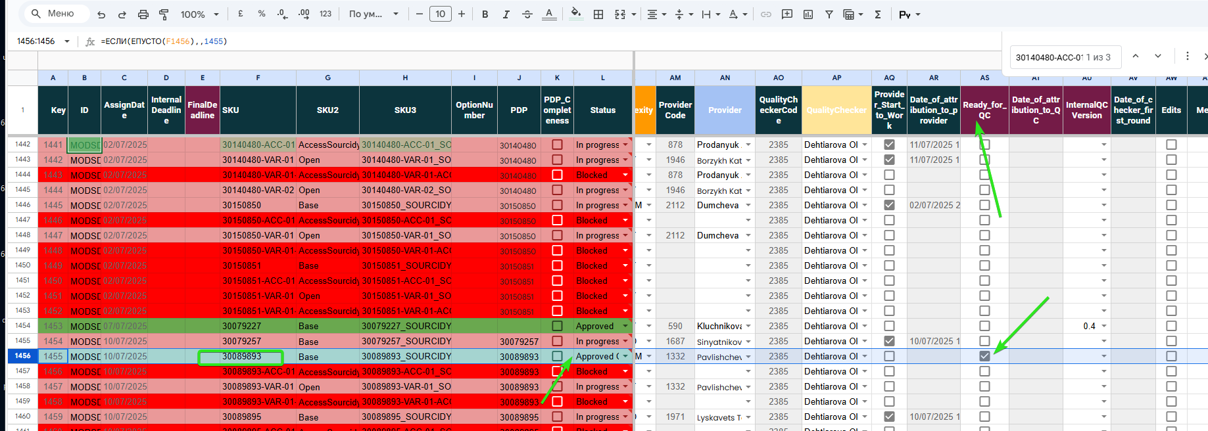
Task: Go to next search result
Action: [x=1158, y=57]
